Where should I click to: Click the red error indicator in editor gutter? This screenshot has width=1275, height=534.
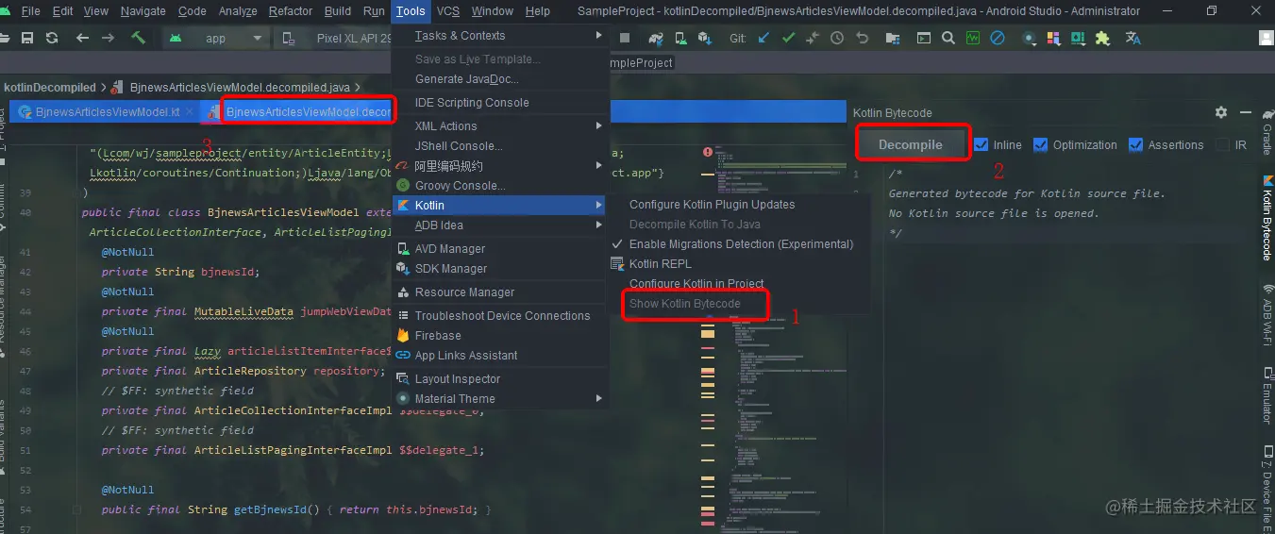708,152
